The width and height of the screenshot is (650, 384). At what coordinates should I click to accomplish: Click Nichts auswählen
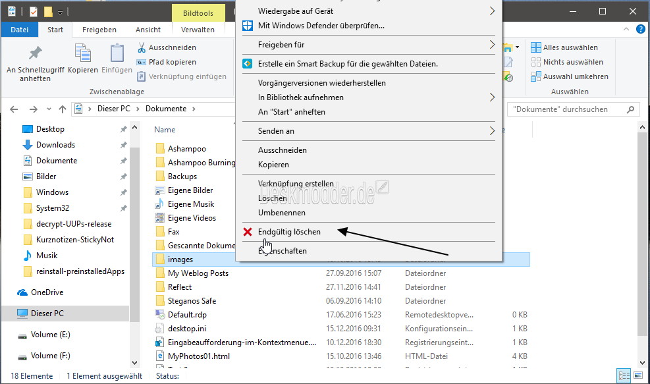tap(566, 62)
